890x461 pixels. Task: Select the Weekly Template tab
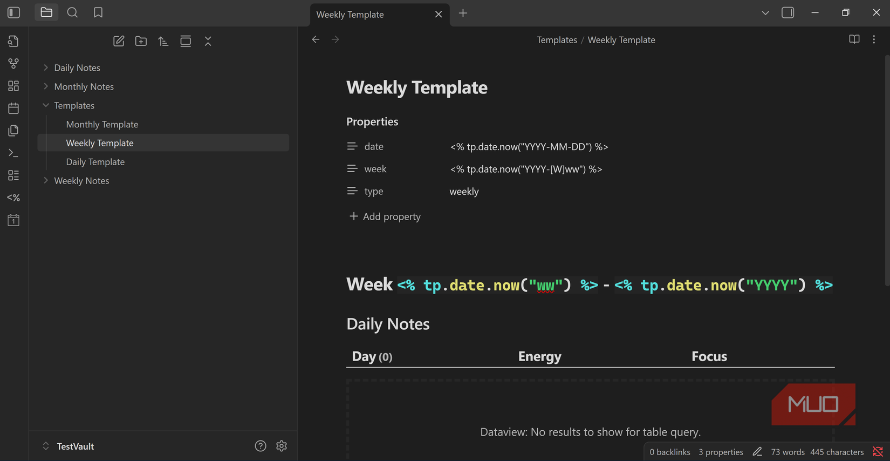click(x=372, y=14)
